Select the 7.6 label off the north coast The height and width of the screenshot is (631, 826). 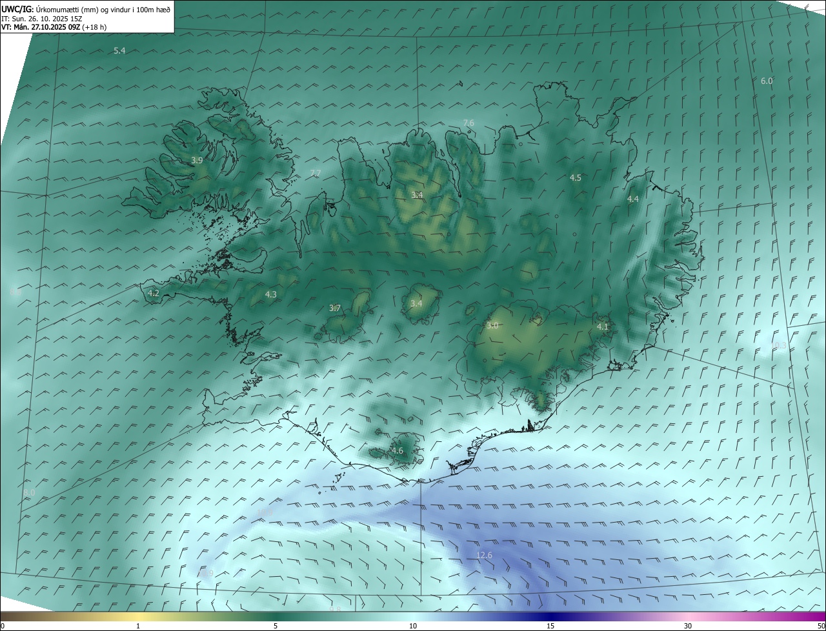(x=468, y=123)
